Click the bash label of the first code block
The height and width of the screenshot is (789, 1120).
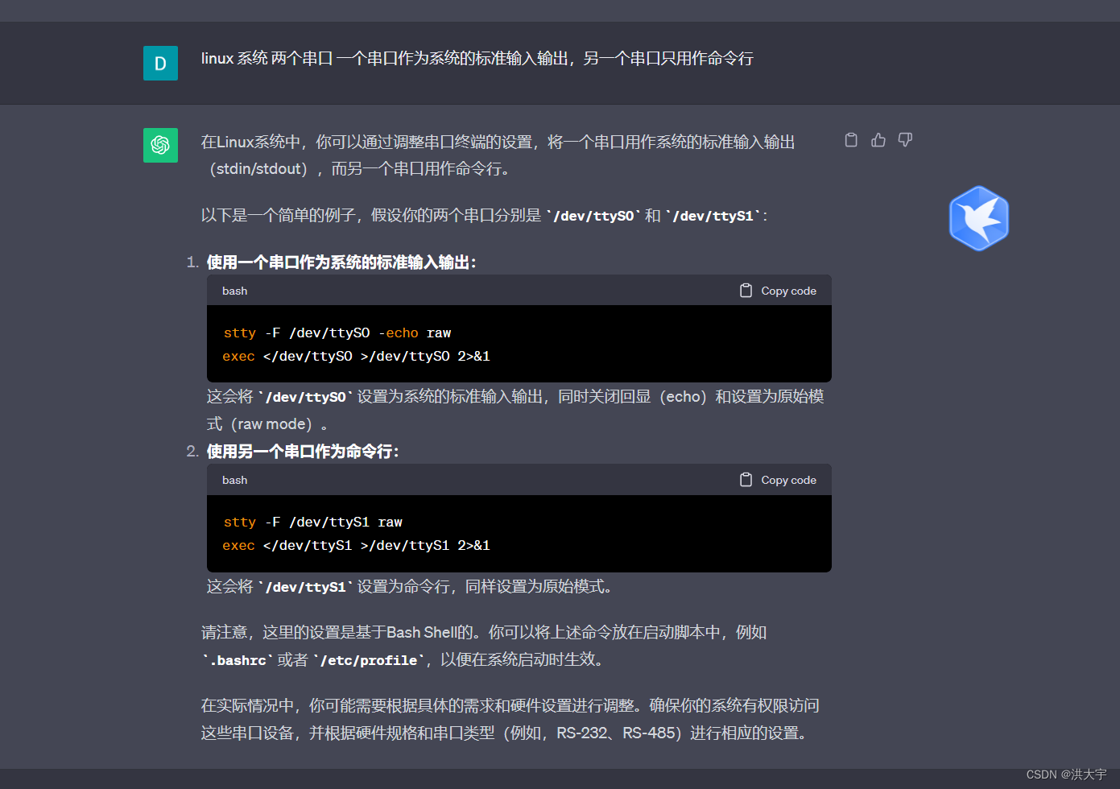(x=234, y=291)
